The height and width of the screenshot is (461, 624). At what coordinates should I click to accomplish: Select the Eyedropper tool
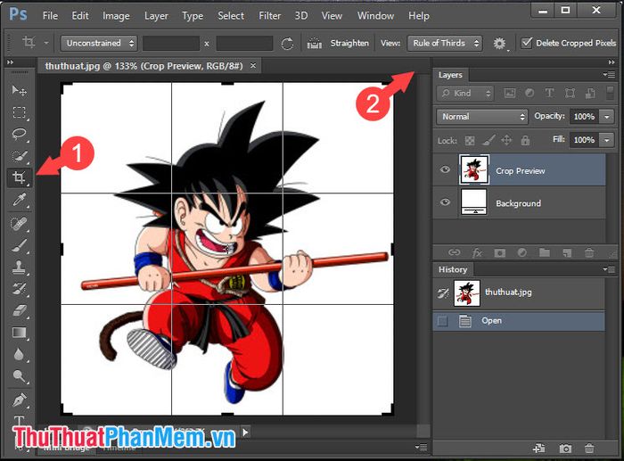[19, 200]
